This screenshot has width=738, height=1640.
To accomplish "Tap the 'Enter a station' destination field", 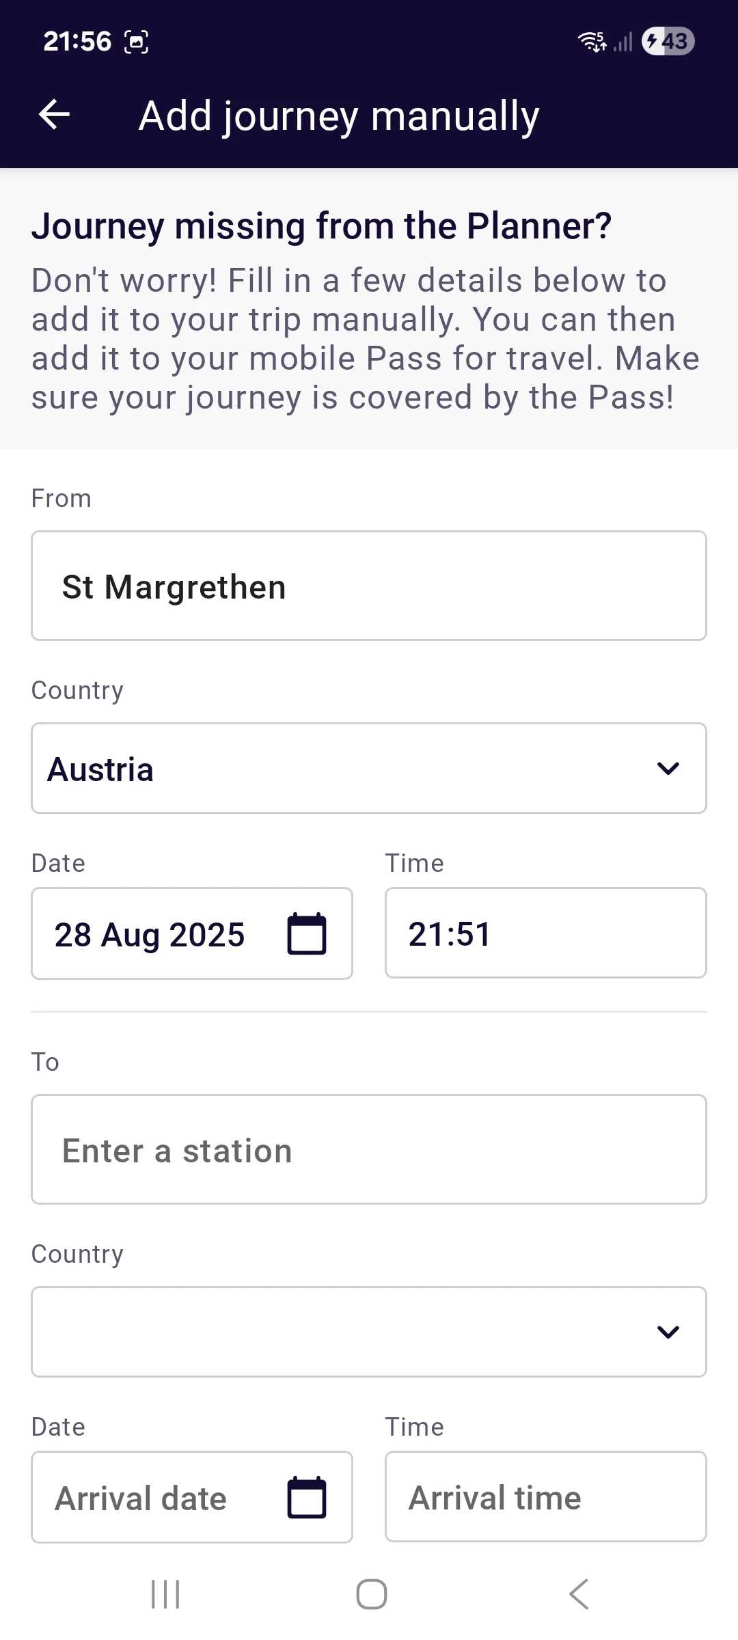I will click(x=369, y=1150).
